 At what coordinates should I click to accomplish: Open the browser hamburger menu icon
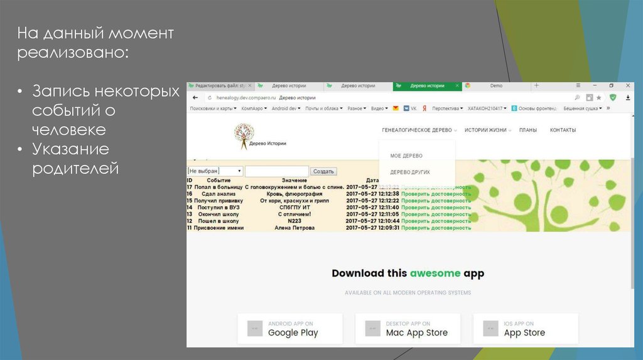(x=578, y=85)
